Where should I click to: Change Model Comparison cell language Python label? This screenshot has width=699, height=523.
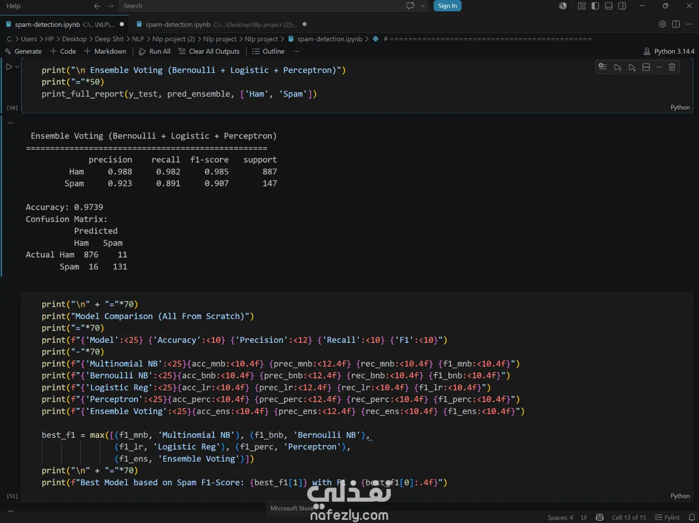(680, 496)
